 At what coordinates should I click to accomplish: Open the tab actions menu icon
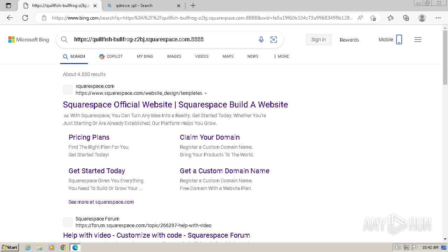[8, 6]
